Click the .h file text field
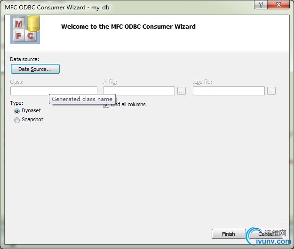The width and height of the screenshot is (294, 249). tap(139, 91)
